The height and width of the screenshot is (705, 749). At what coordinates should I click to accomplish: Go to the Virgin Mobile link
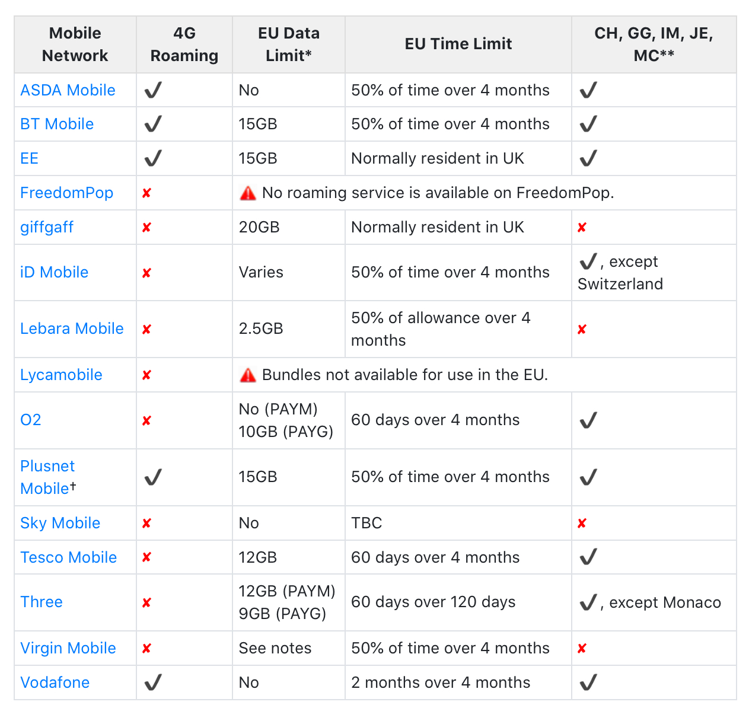(x=68, y=648)
